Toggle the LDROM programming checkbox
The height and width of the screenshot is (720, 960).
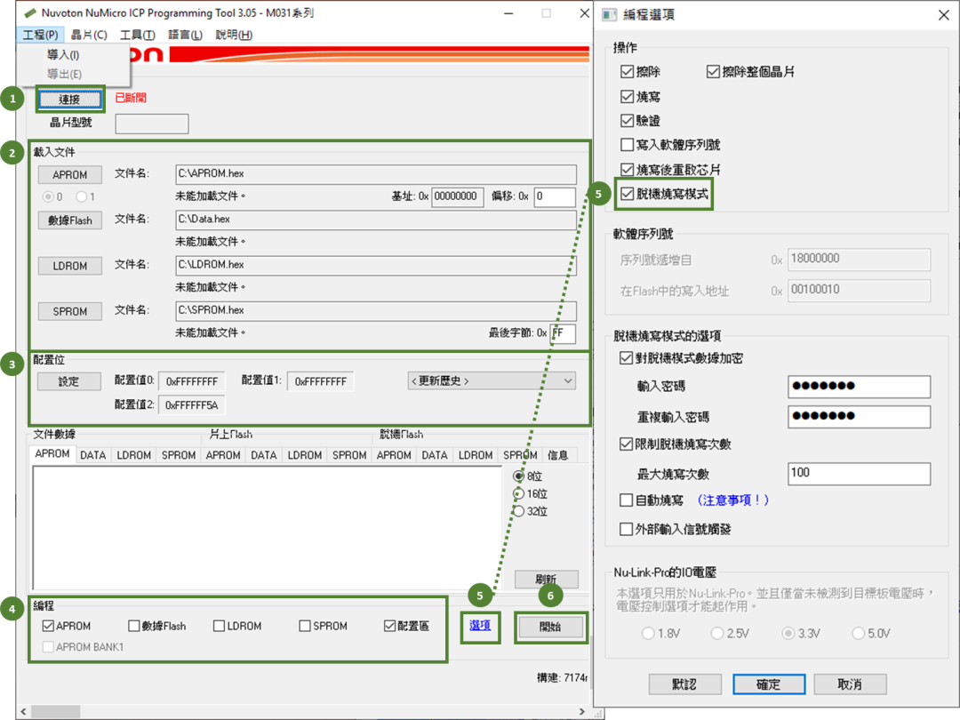pos(220,626)
